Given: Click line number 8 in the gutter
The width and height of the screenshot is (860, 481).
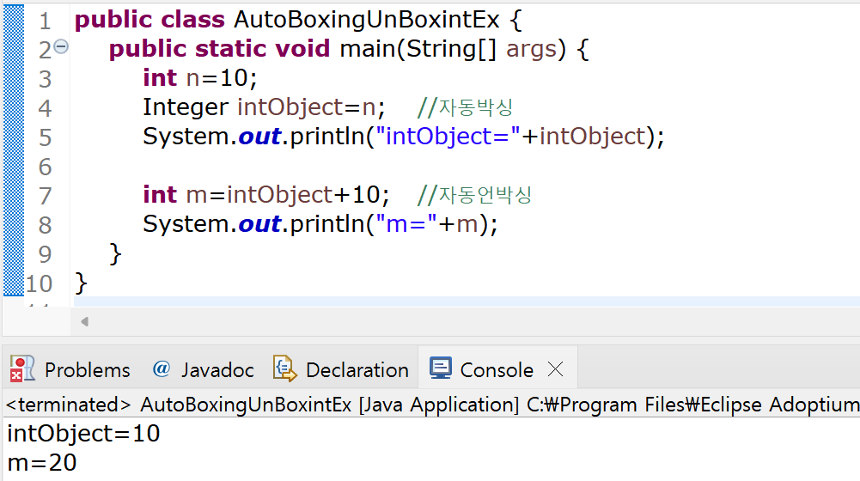Looking at the screenshot, I should [45, 225].
